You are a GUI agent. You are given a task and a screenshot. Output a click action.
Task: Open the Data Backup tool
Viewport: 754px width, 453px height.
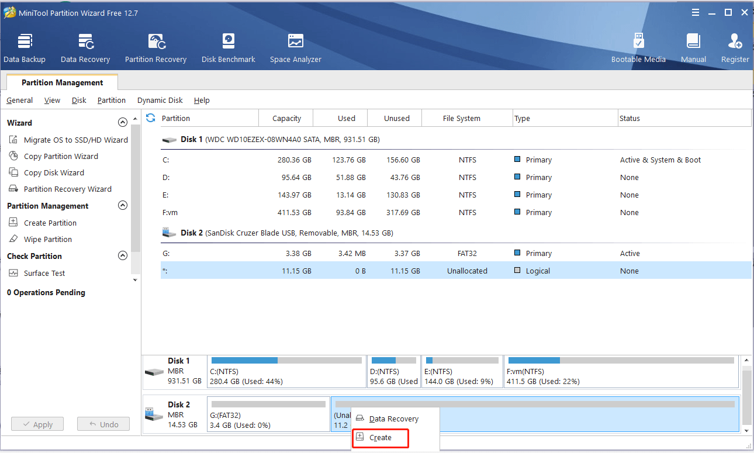point(25,49)
